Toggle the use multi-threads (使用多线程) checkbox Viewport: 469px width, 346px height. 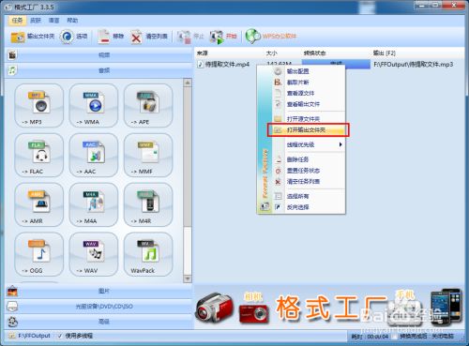tap(60, 336)
